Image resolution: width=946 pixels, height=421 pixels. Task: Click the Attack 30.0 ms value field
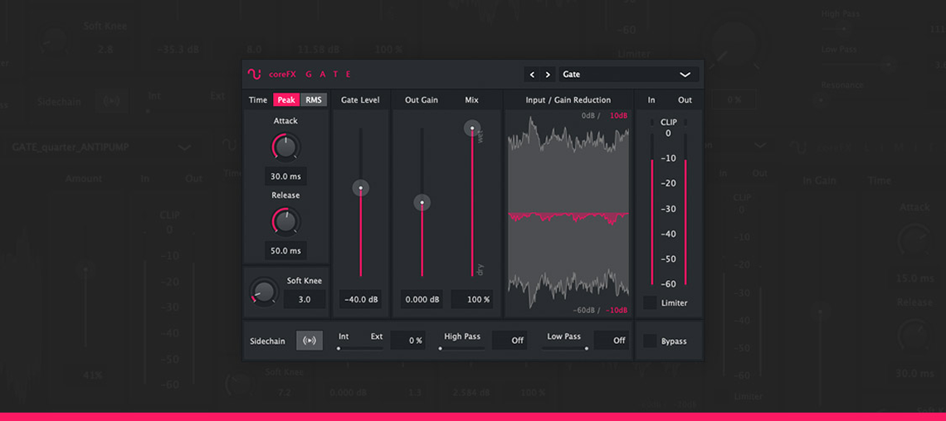pos(286,177)
